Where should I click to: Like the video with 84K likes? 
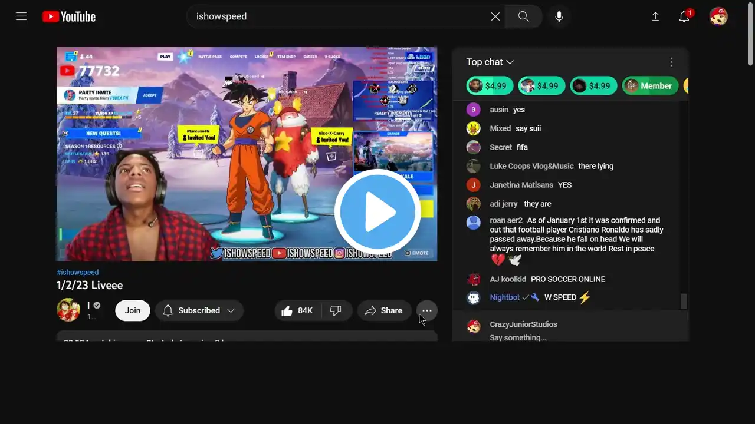[297, 310]
